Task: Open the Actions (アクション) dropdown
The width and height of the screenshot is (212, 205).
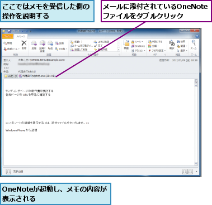Action: 138,51
